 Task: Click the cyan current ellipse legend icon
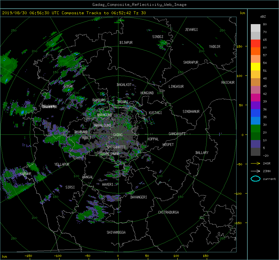coord(255,179)
